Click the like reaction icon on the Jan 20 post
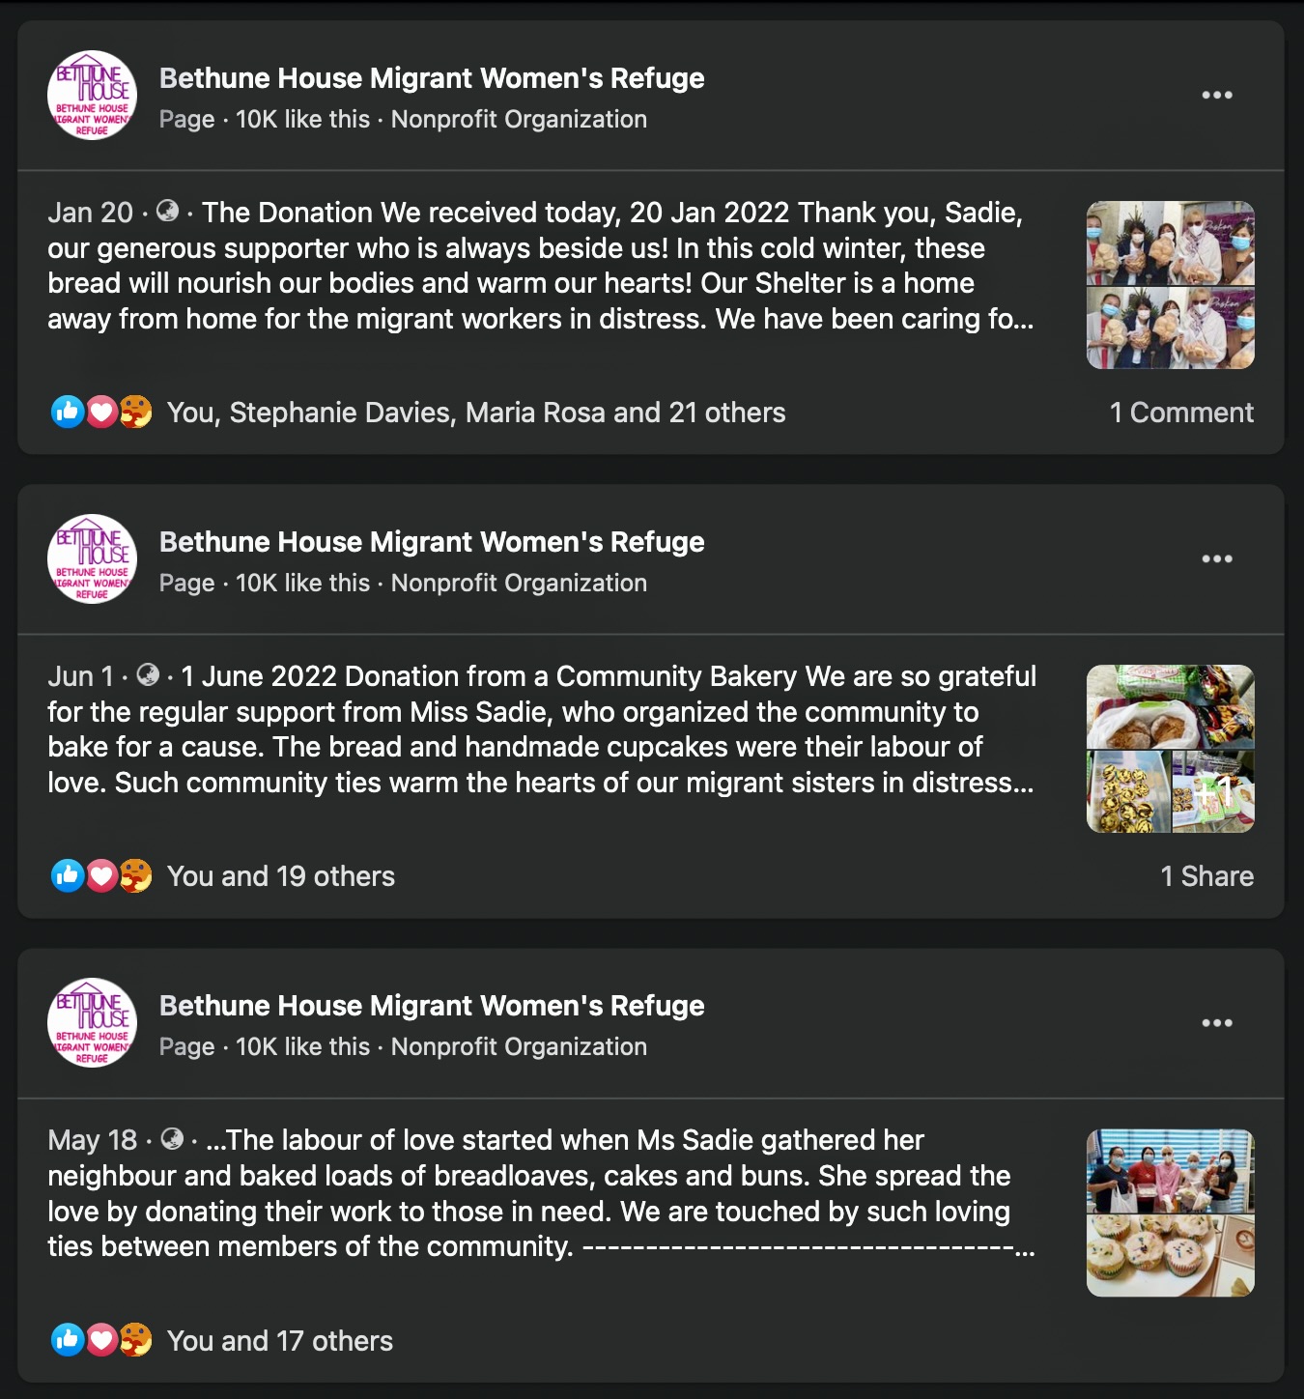This screenshot has width=1304, height=1399. [x=68, y=413]
